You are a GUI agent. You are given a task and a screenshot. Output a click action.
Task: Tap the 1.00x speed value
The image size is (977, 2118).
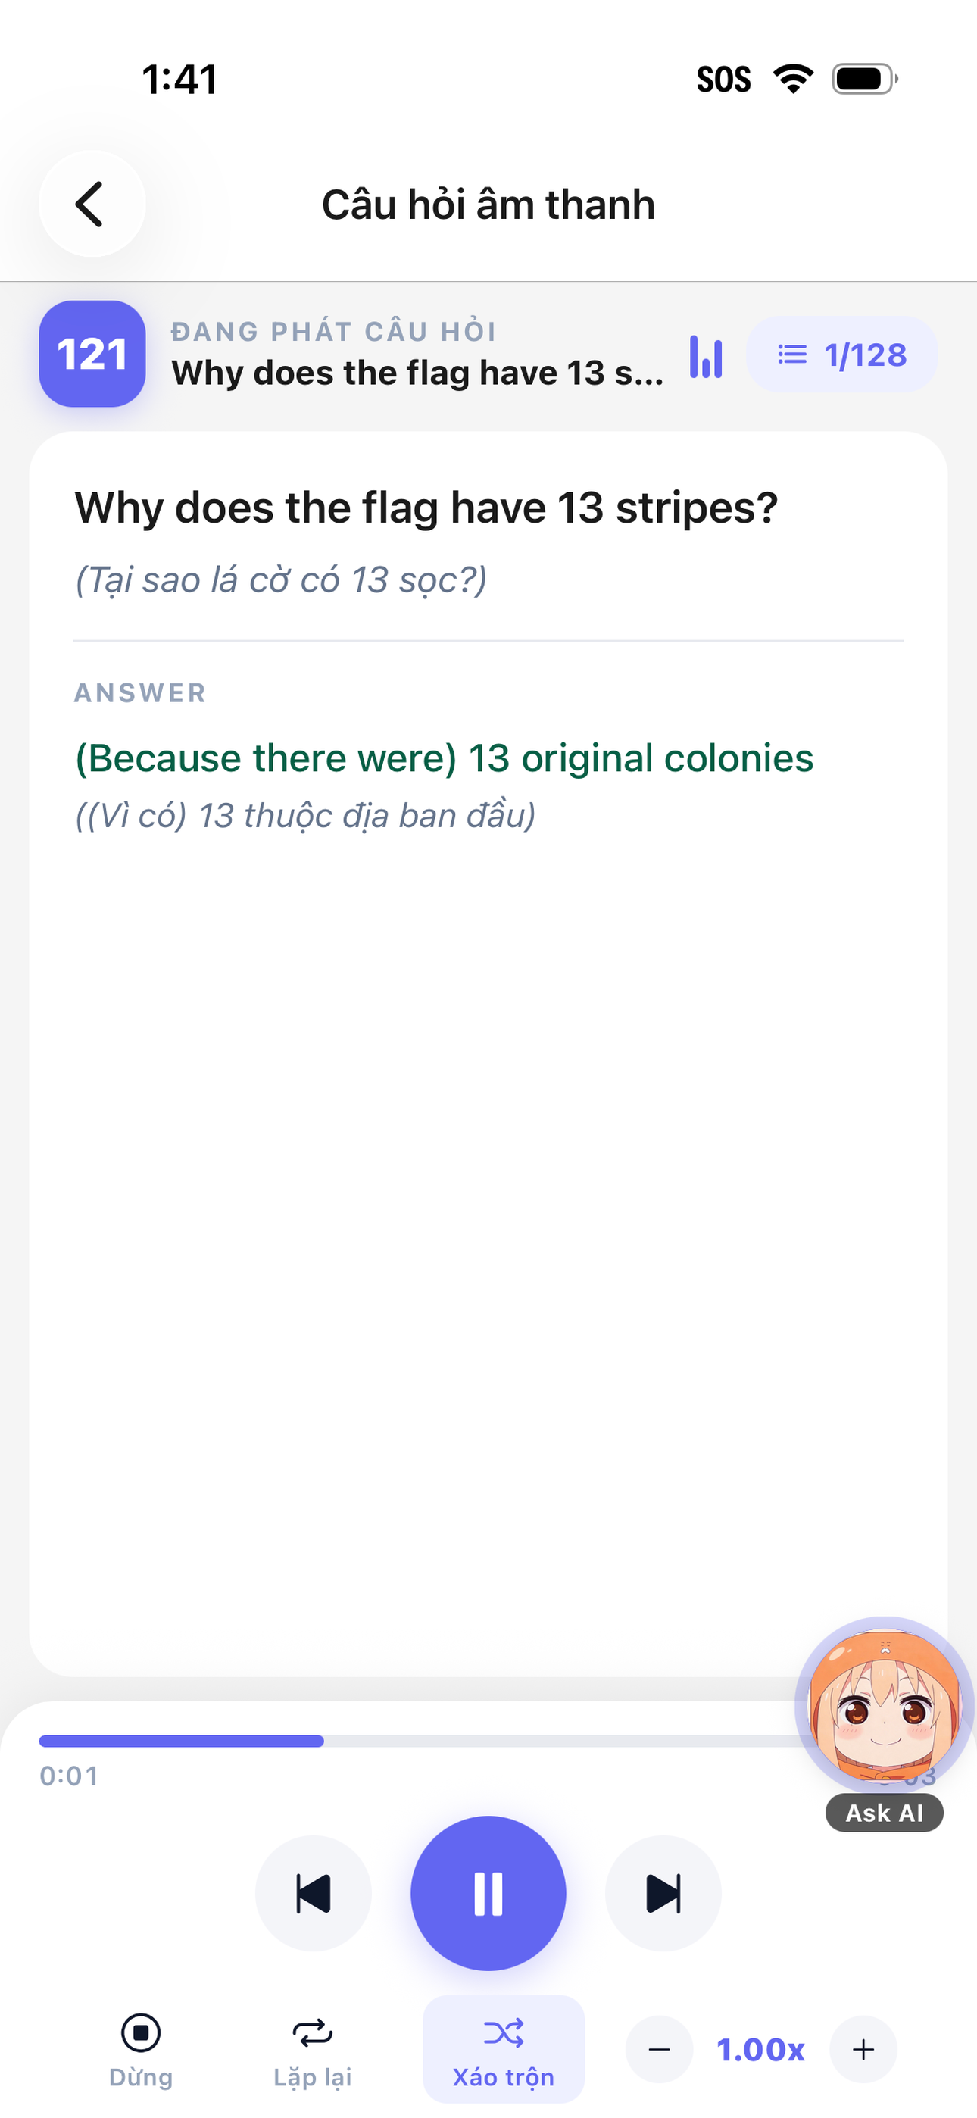(760, 2050)
